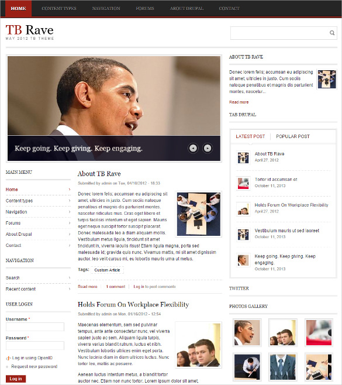Click the arrow next to sidebar Forums

(x=70, y=223)
